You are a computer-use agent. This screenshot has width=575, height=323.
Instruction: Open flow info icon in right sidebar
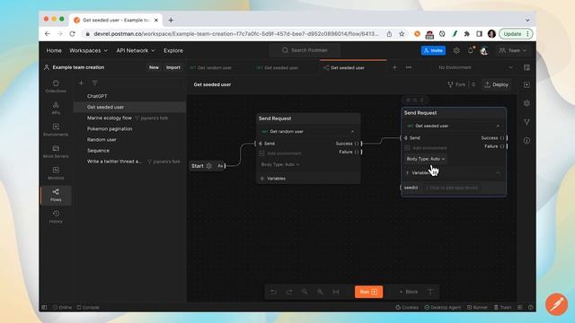click(x=527, y=141)
